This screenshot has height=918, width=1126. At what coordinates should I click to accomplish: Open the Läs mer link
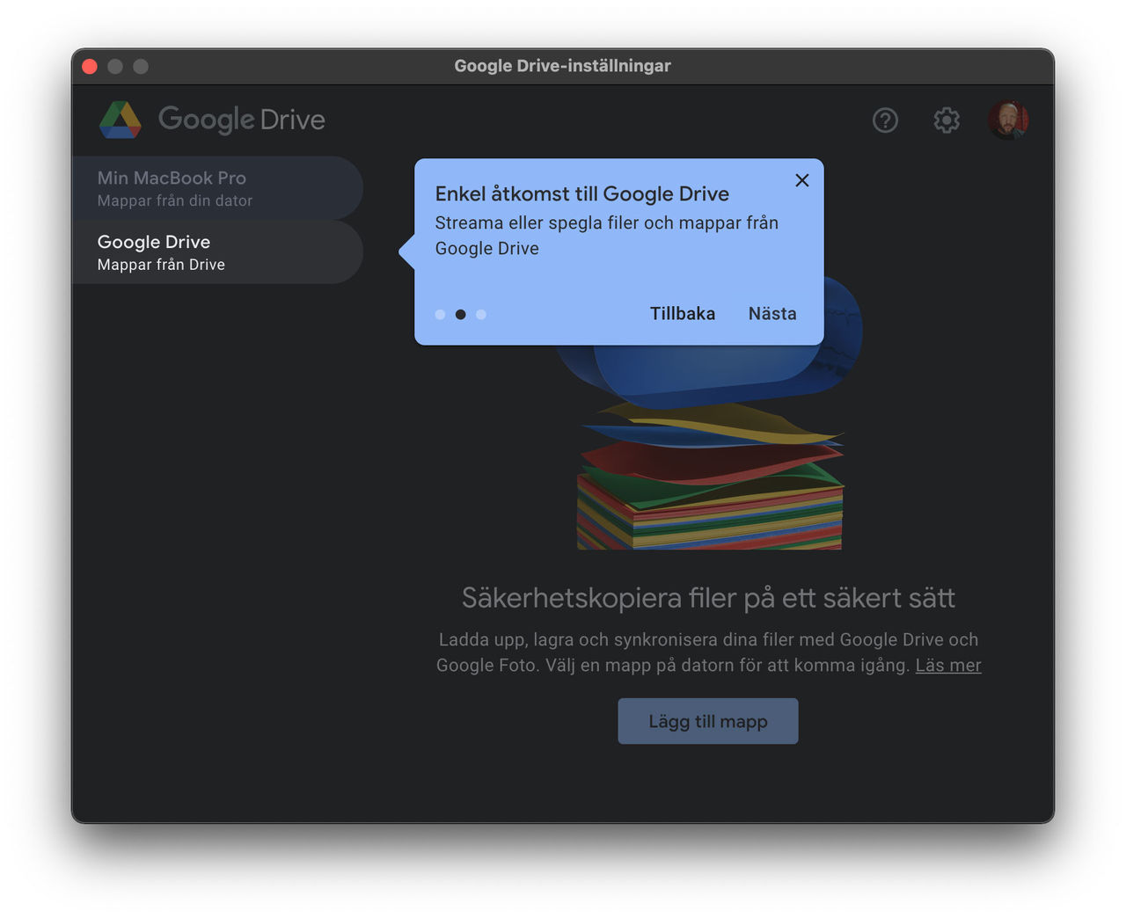tap(948, 666)
